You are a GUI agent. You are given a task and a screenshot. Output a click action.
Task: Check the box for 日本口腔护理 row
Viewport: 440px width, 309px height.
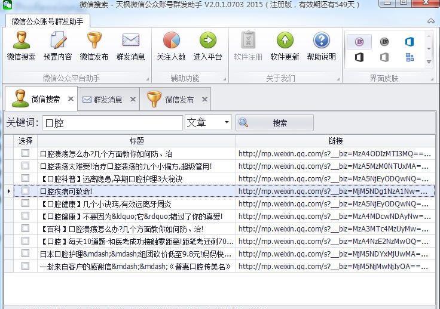(x=25, y=254)
